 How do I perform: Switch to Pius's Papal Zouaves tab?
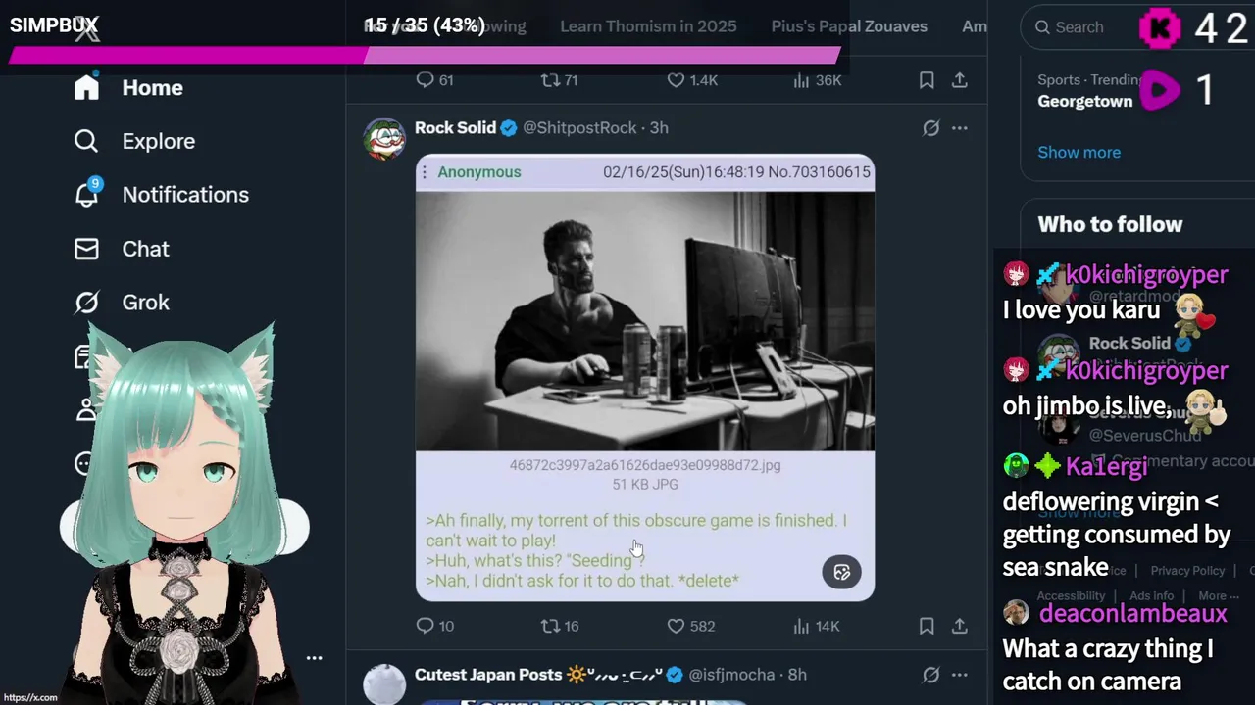849,26
